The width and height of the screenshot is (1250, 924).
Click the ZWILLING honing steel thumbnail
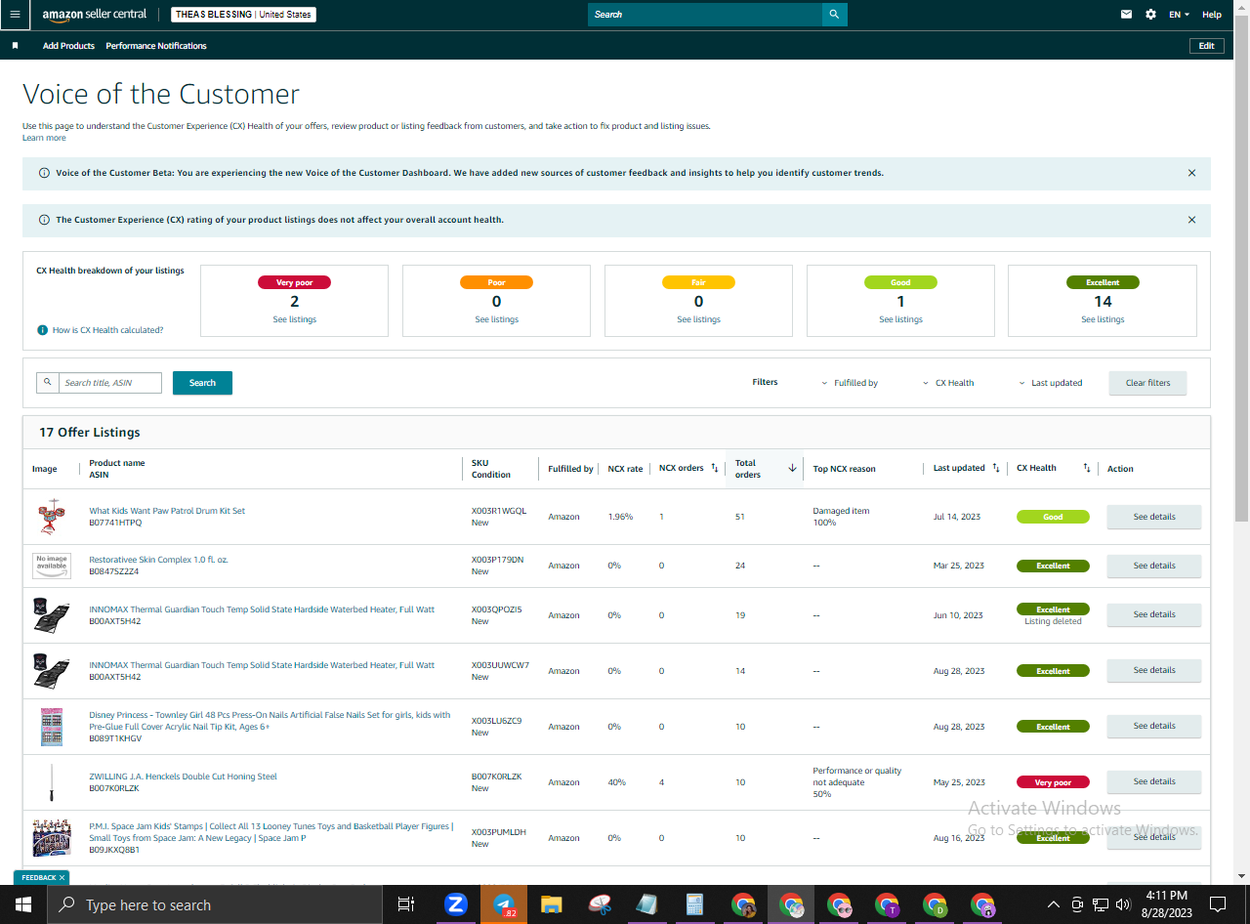52,781
